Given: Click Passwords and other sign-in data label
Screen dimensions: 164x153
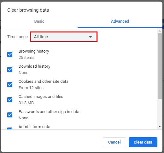Looking at the screenshot, I should point(49,112).
